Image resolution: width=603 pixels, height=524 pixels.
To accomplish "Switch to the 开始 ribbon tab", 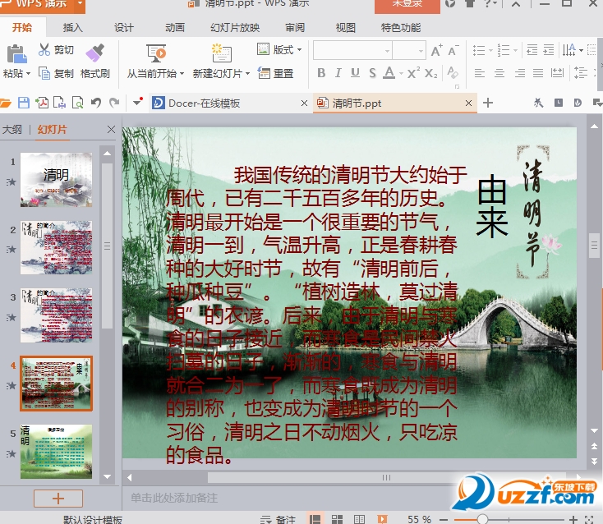I will 22,27.
